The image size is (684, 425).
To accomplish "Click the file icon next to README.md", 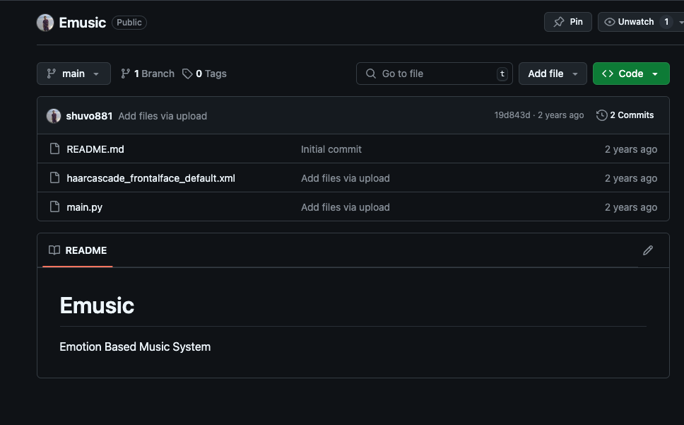I will (54, 149).
